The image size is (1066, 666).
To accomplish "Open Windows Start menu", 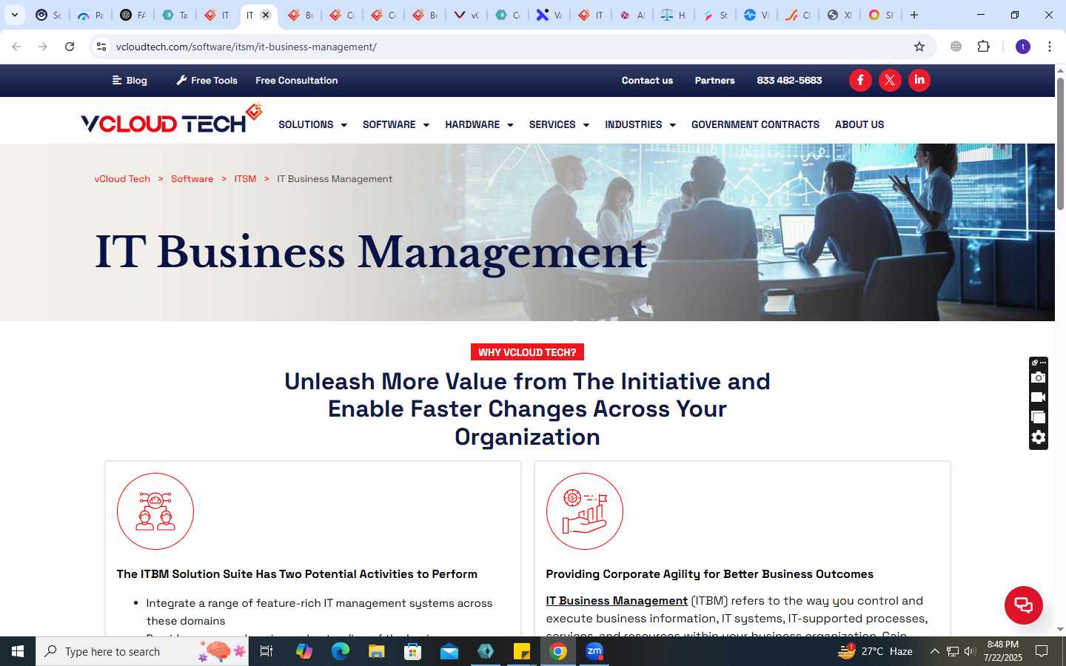I will coord(18,651).
